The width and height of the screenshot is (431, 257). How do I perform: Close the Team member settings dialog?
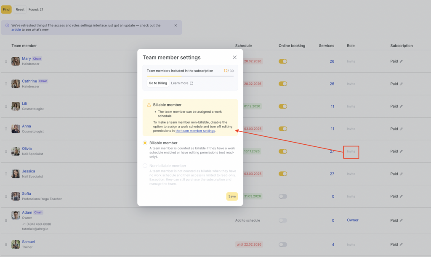[x=234, y=58]
